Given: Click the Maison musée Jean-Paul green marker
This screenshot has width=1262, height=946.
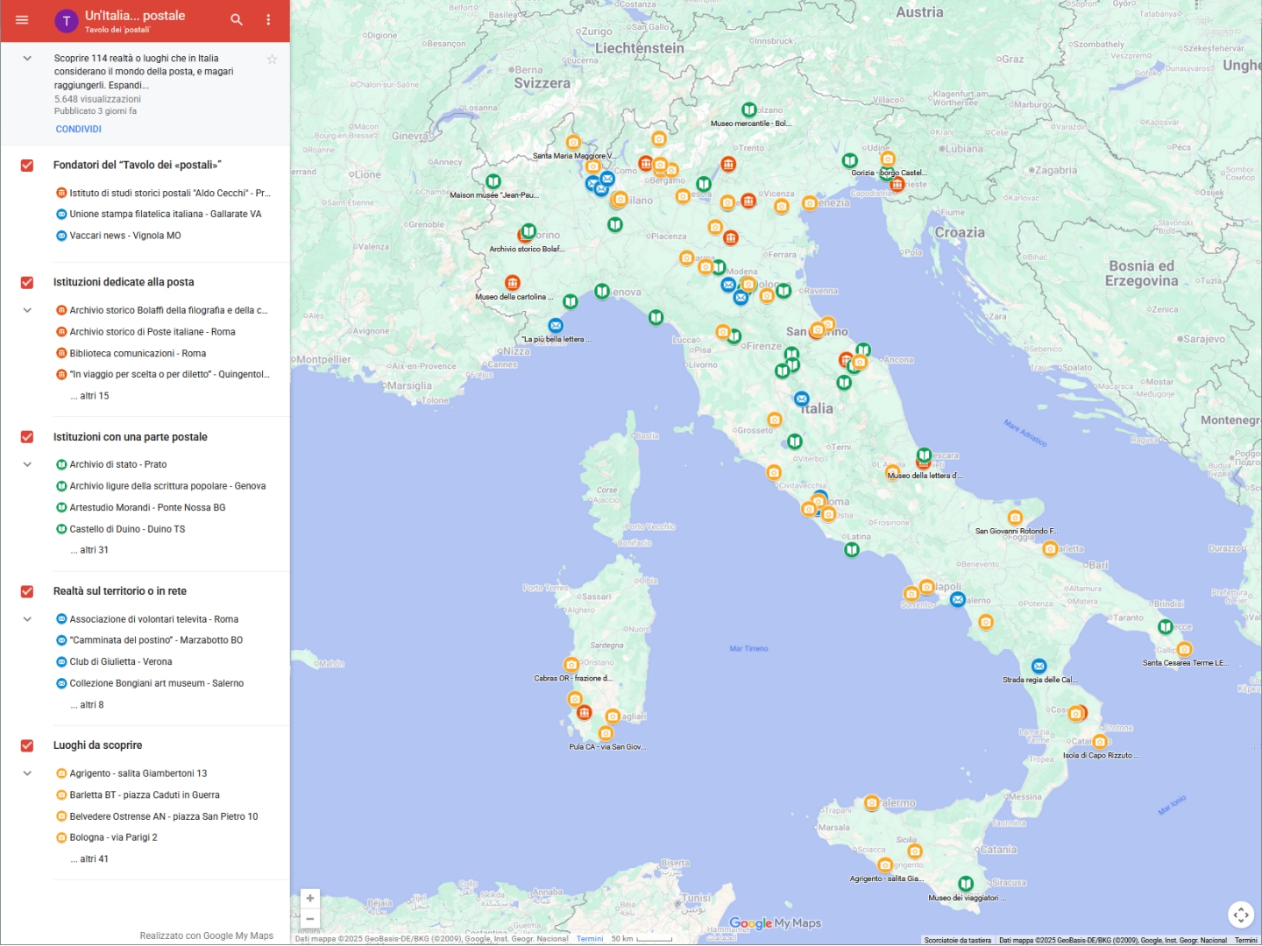Looking at the screenshot, I should point(493,181).
